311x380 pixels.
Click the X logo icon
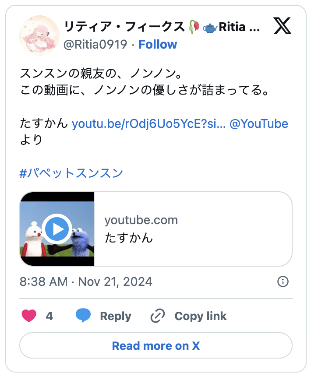tap(283, 26)
